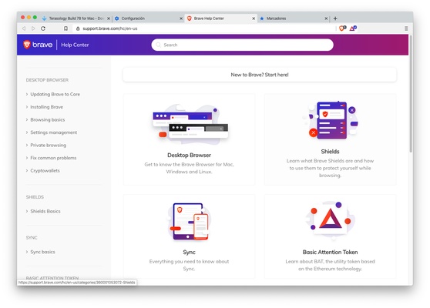This screenshot has width=430, height=308.
Task: Click the Shields card description text
Action: 330,168
